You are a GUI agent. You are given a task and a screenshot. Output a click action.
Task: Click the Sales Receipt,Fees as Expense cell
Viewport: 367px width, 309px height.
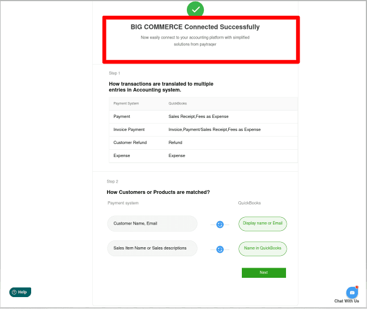pyautogui.click(x=198, y=116)
